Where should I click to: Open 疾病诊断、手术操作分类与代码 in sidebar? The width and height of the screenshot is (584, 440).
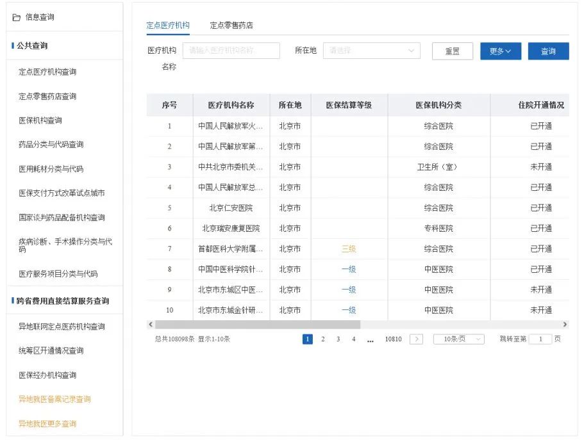65,245
